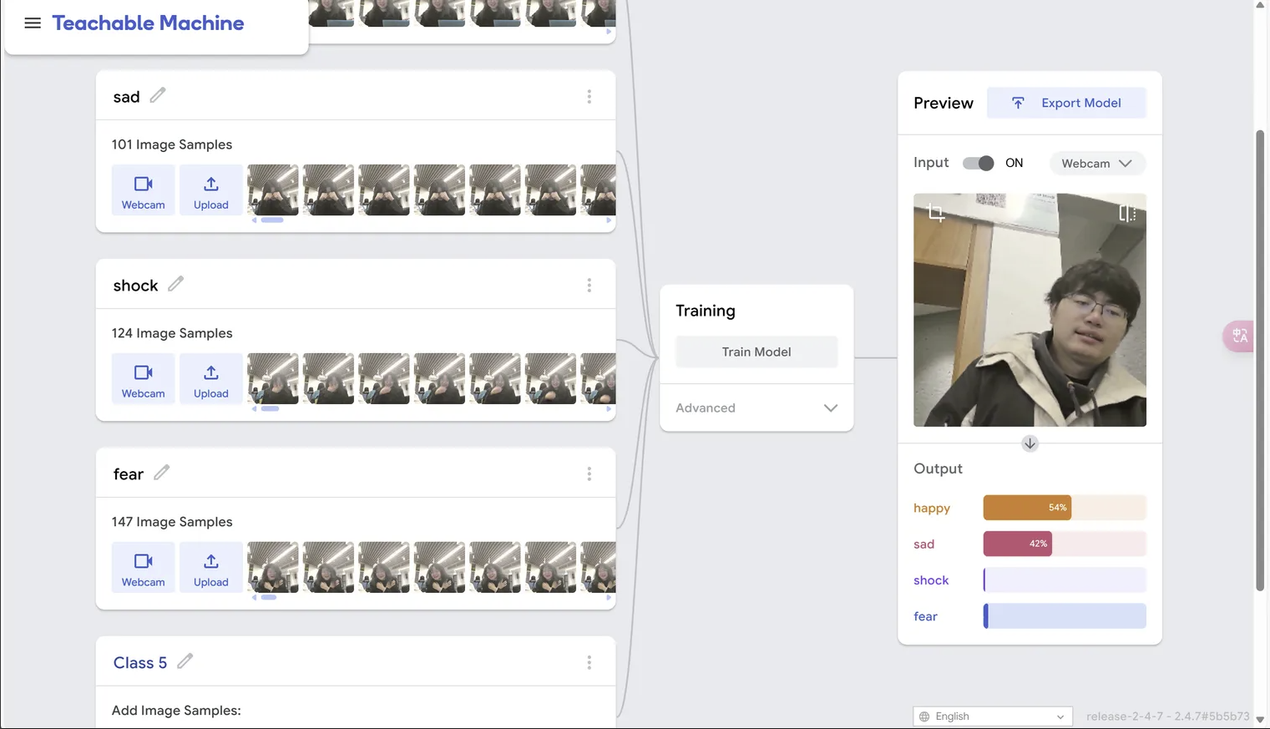This screenshot has height=729, width=1270.
Task: Open the hamburger main menu
Action: pos(33,23)
